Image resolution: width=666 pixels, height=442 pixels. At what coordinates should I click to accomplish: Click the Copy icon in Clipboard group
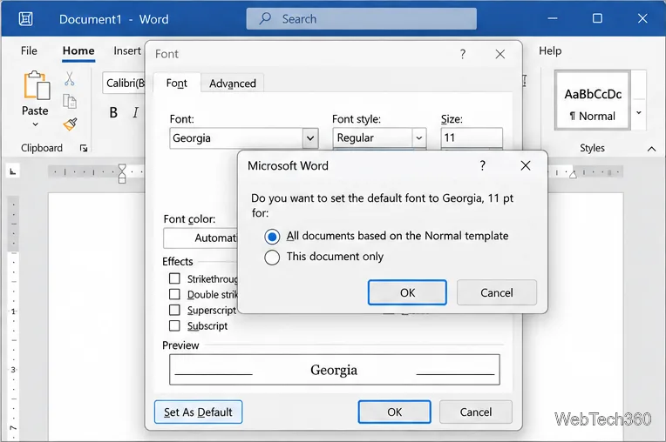(x=69, y=102)
